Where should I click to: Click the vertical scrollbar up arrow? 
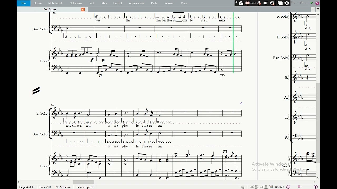[x=318, y=14]
